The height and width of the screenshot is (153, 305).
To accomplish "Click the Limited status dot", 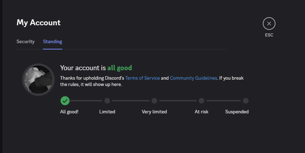I will pos(107,101).
